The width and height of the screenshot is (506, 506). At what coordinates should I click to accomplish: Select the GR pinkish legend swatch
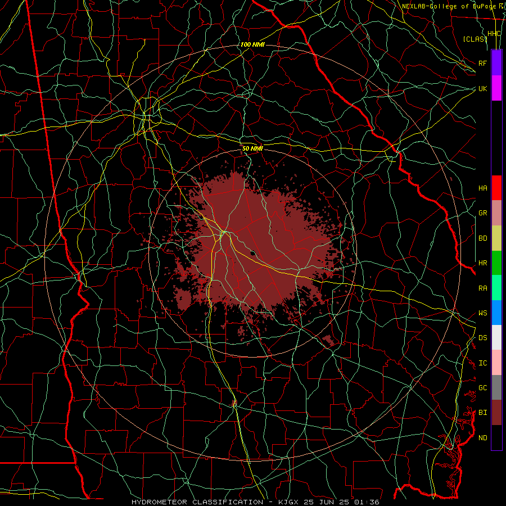click(x=496, y=213)
